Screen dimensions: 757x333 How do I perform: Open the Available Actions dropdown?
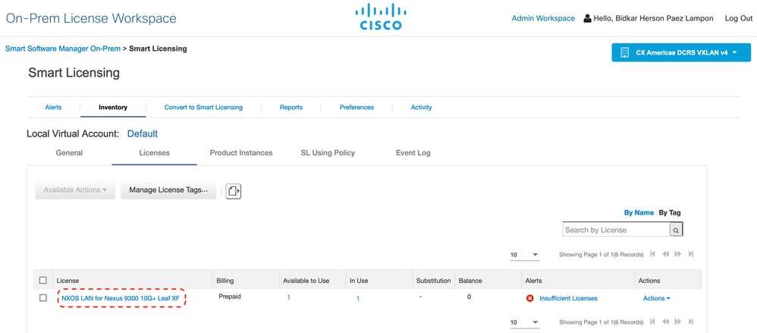pos(75,190)
